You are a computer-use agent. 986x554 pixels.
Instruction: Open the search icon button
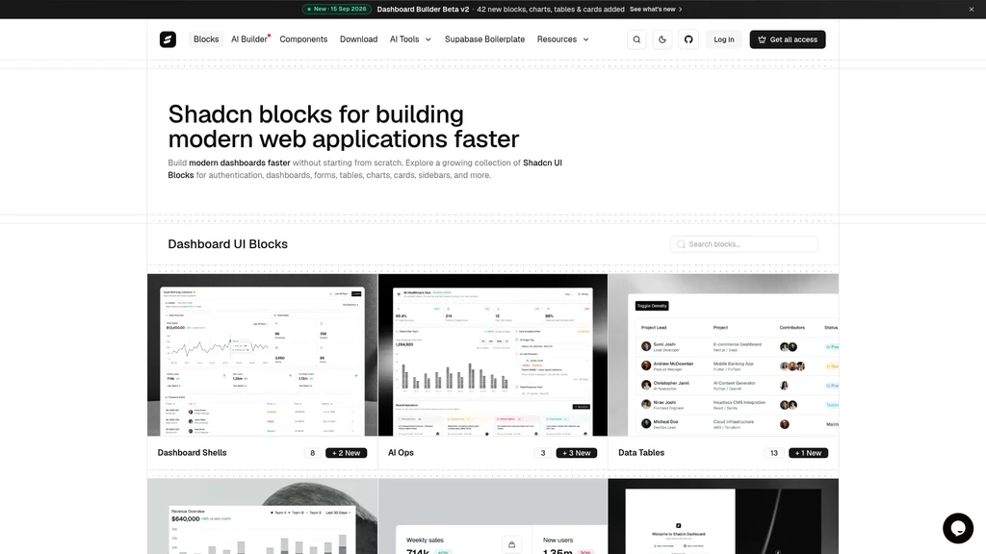click(x=636, y=39)
